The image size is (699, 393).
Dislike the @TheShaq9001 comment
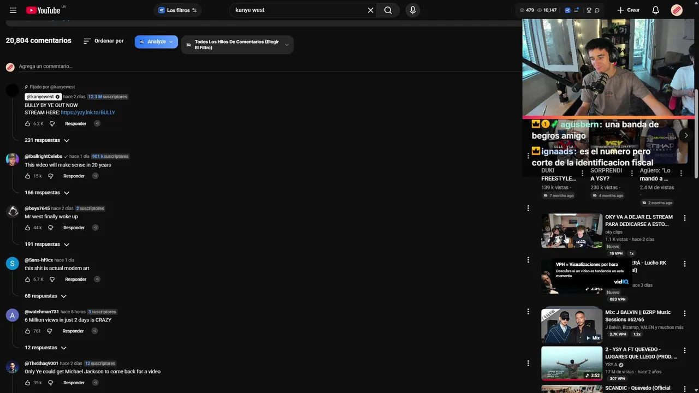pyautogui.click(x=51, y=383)
